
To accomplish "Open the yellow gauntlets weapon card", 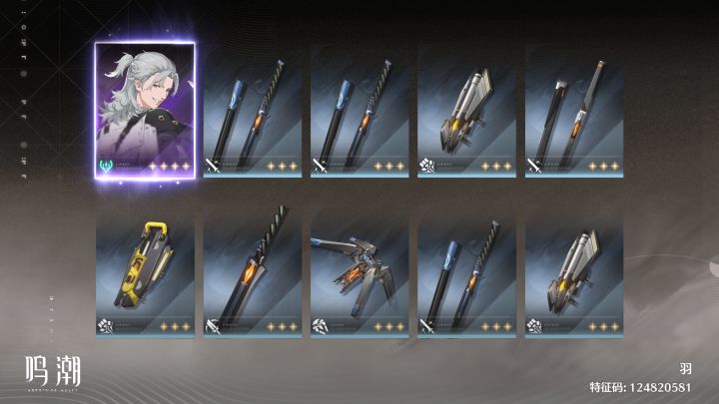I will coord(145,273).
